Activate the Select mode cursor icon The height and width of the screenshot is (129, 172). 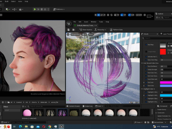[96, 15]
